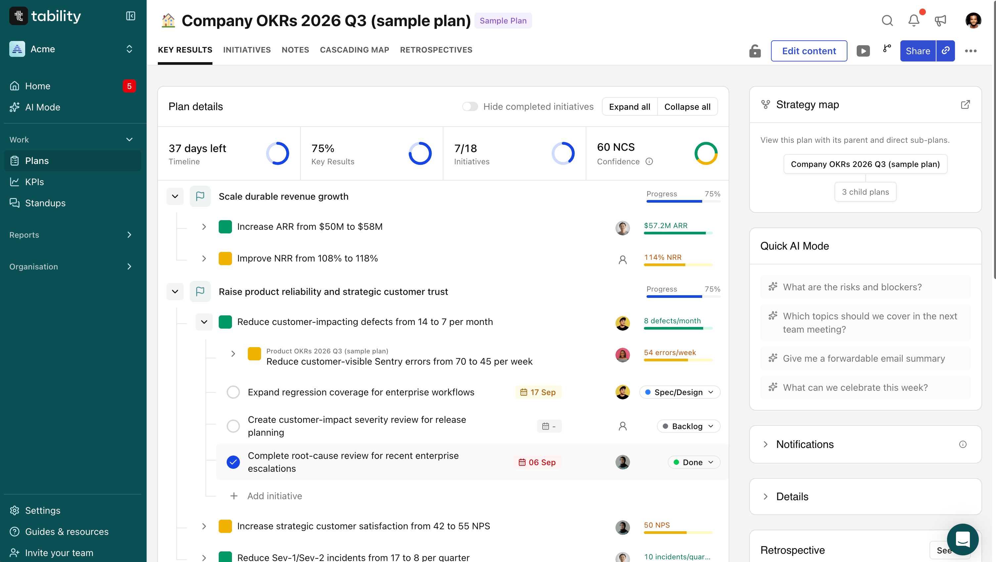996x562 pixels.
Task: Click the Notifications info icon
Action: tap(963, 444)
